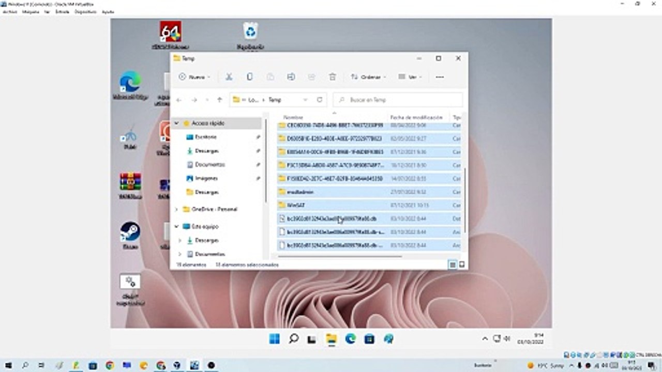Select Escritorio in the navigation pane
Screen dimensions: 662x372
[206, 137]
